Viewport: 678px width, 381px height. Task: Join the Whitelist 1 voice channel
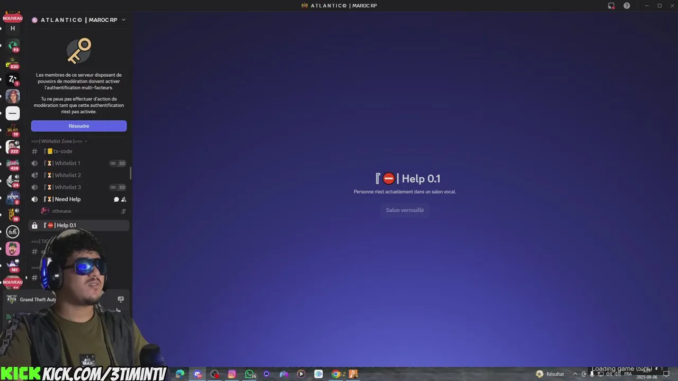click(x=79, y=164)
